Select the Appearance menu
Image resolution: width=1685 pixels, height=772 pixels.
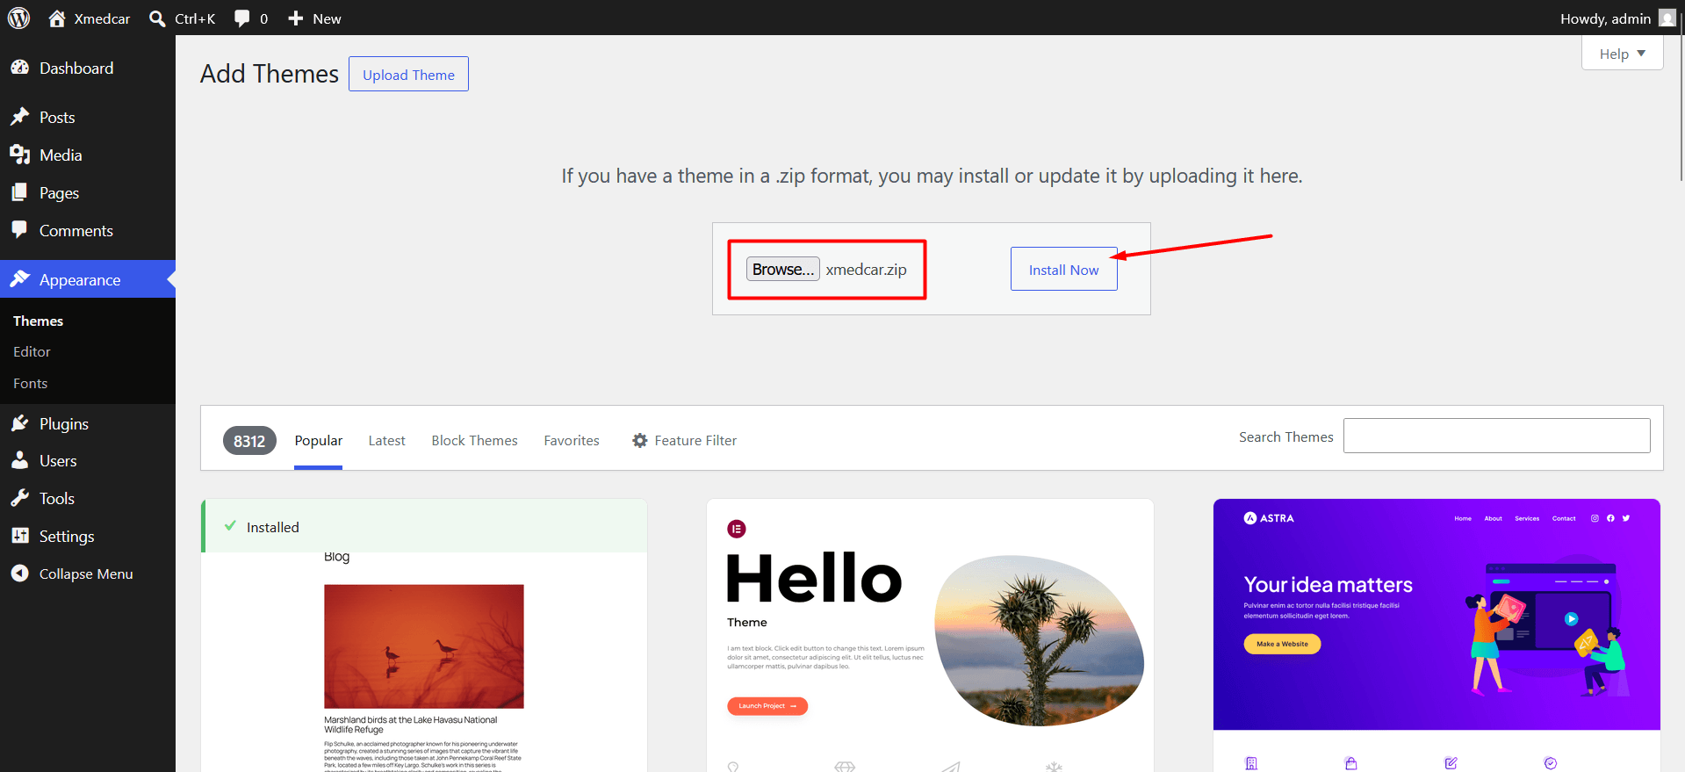88,279
